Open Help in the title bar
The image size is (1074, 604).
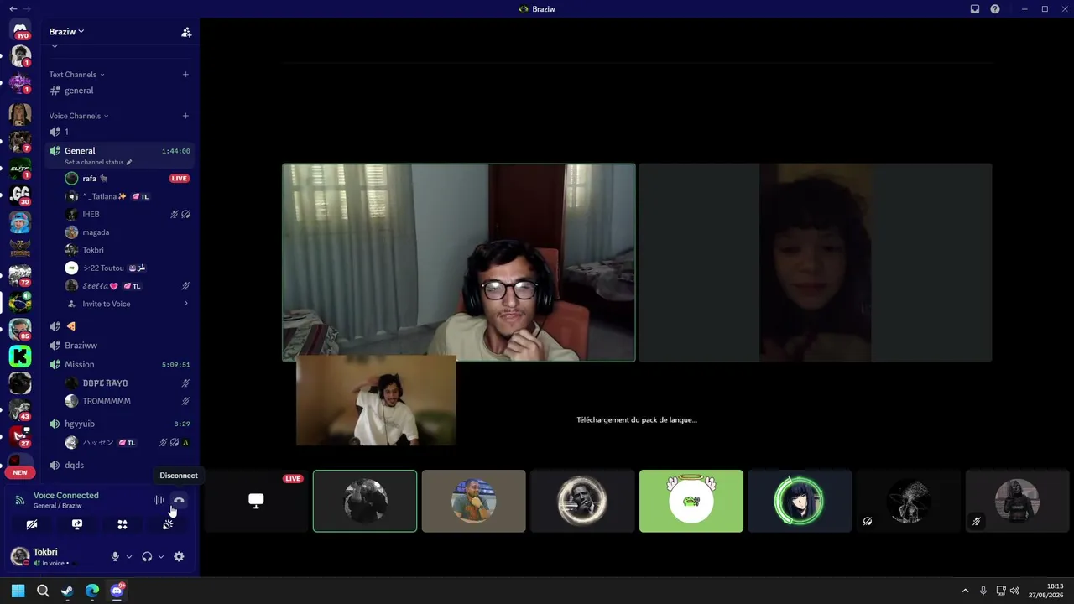[x=995, y=9]
